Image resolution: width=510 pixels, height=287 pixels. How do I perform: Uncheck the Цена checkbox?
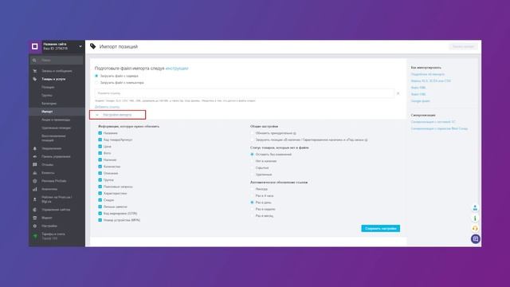coord(100,147)
